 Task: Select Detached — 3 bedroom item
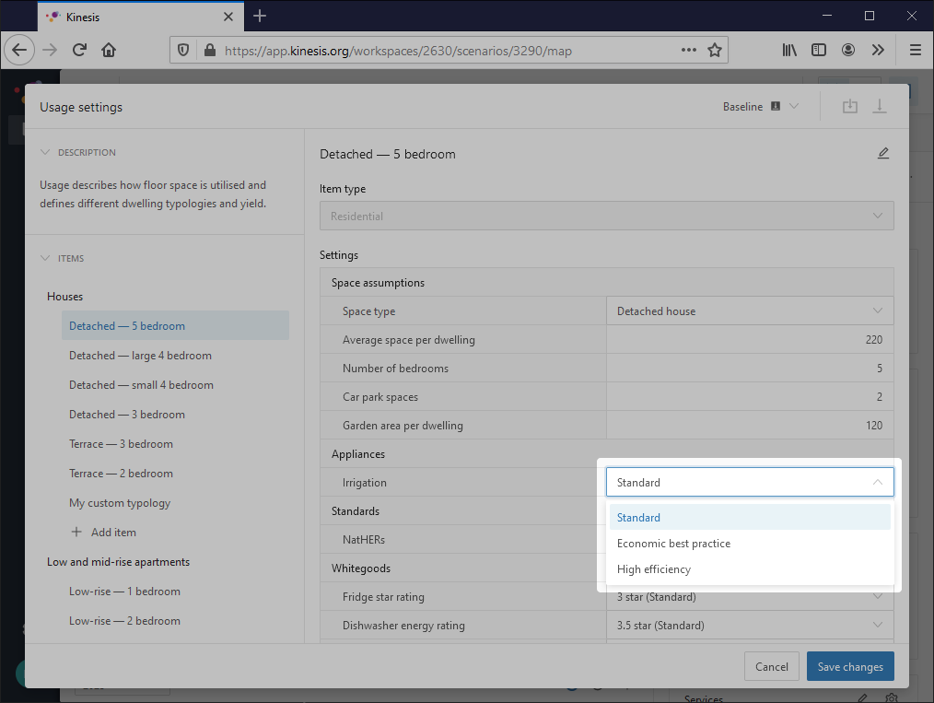click(175, 414)
